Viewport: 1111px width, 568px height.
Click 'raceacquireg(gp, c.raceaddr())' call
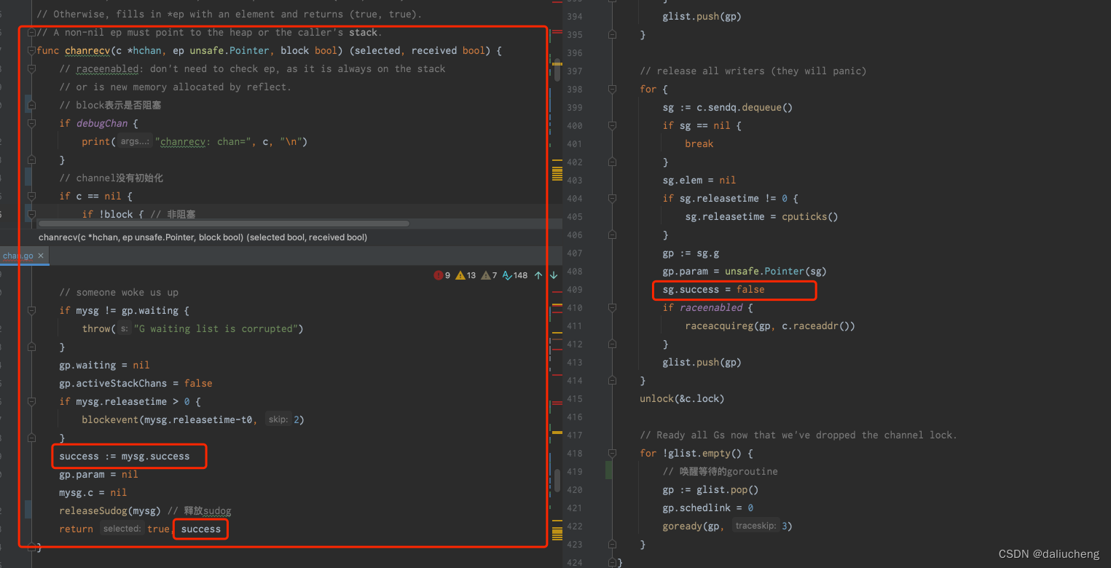(770, 326)
